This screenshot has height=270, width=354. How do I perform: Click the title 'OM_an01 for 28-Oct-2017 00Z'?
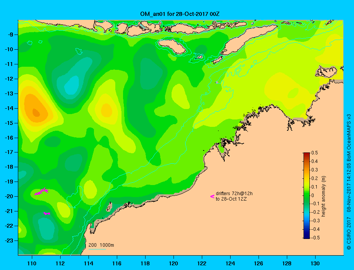click(180, 14)
